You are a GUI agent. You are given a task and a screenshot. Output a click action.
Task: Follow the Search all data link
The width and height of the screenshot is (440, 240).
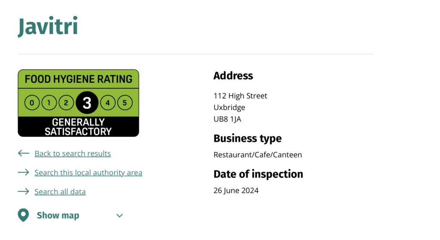click(60, 192)
